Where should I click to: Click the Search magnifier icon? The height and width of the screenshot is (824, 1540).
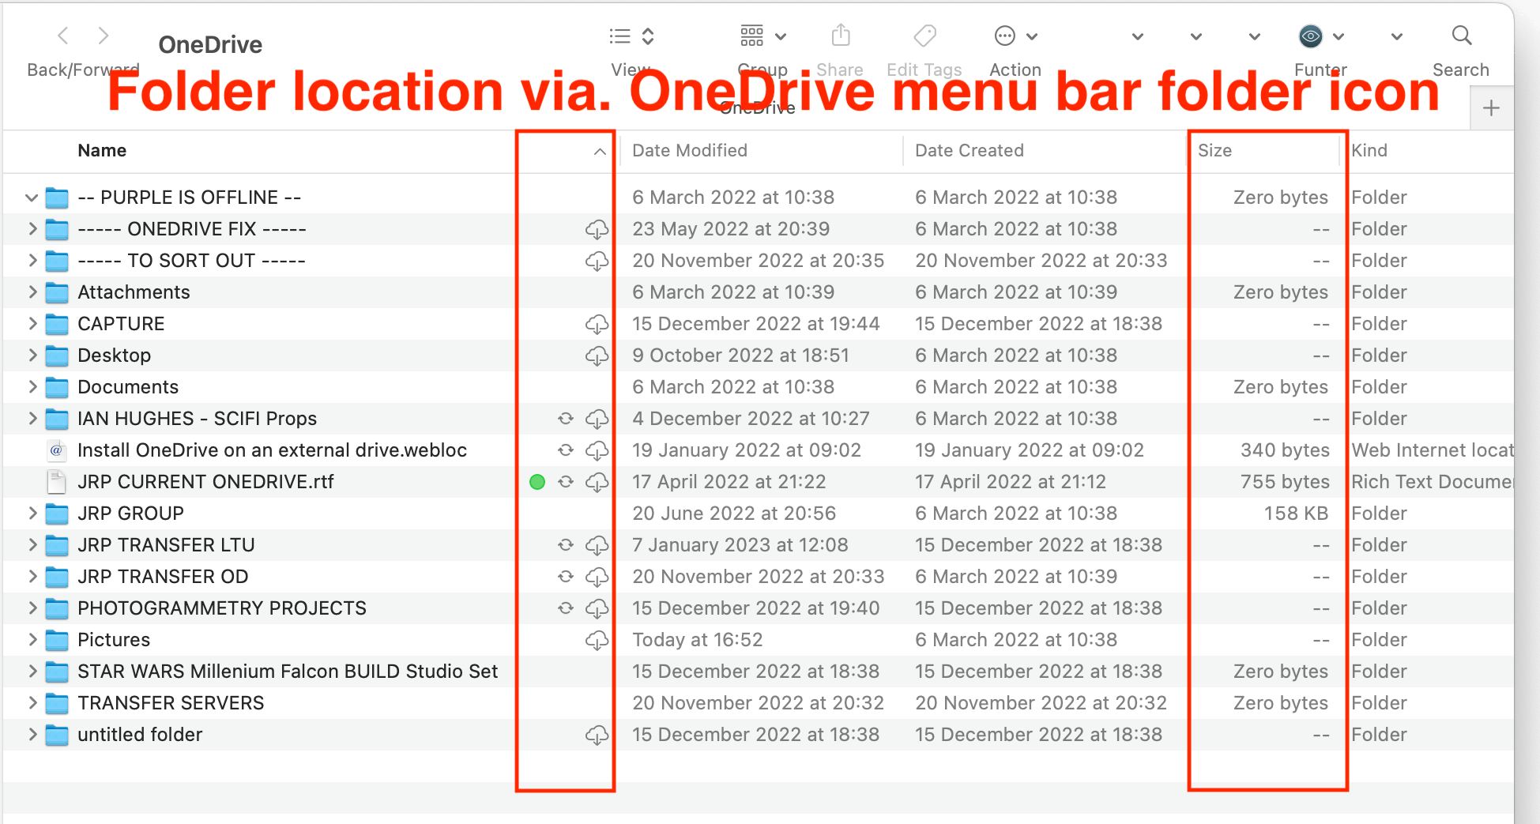[x=1462, y=36]
